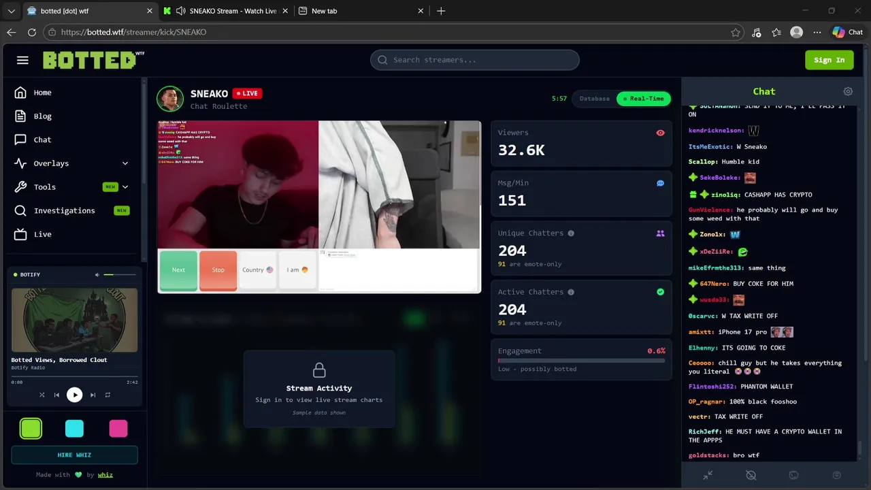Open the 'I am' selector
The height and width of the screenshot is (490, 871).
[x=297, y=270]
